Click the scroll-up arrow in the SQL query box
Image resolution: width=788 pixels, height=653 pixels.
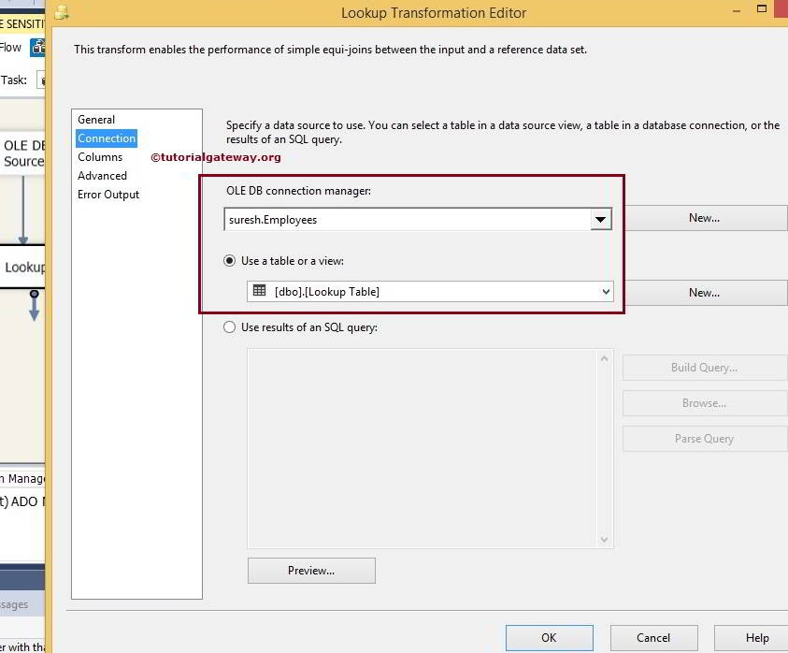(x=604, y=357)
